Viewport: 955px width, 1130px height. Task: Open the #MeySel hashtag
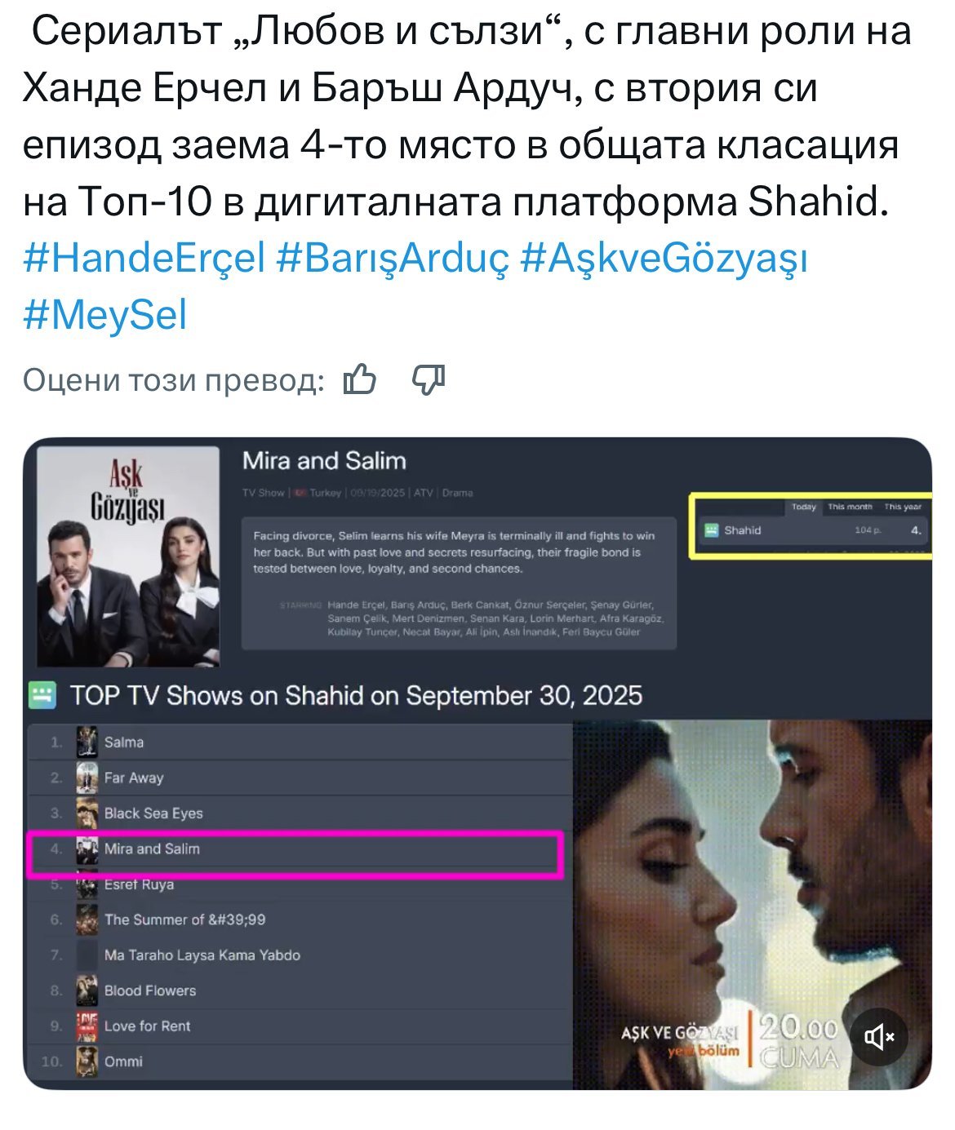[x=105, y=316]
